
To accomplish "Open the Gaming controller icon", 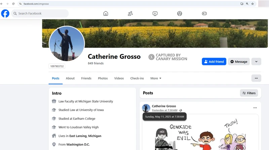I will [x=204, y=13].
